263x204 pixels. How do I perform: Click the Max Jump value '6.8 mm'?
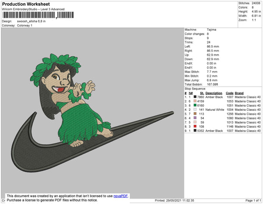tap(212, 80)
